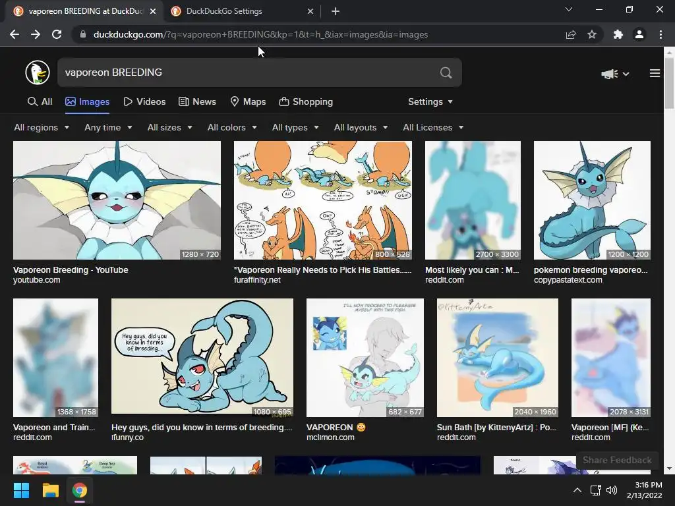675x506 pixels.
Task: Bookmark this page with the star icon
Action: tap(592, 34)
